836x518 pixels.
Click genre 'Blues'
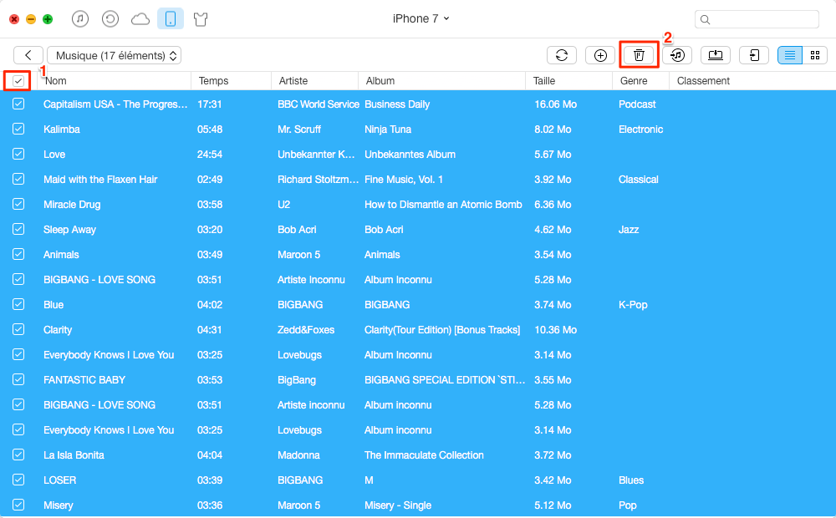pos(631,480)
